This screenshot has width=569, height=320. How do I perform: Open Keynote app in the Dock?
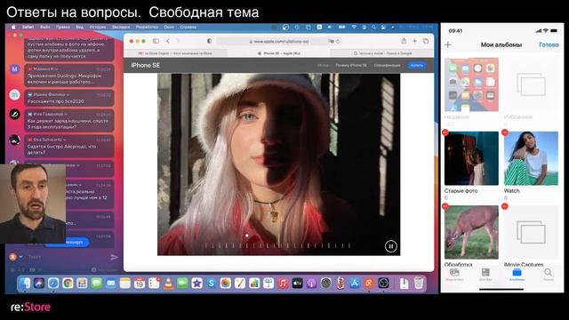tap(268, 284)
